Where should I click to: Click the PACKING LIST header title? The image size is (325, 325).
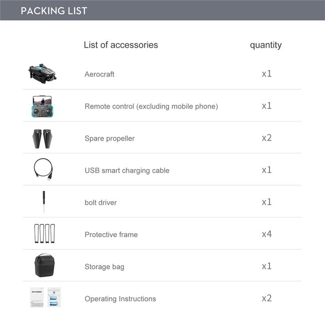(x=54, y=11)
